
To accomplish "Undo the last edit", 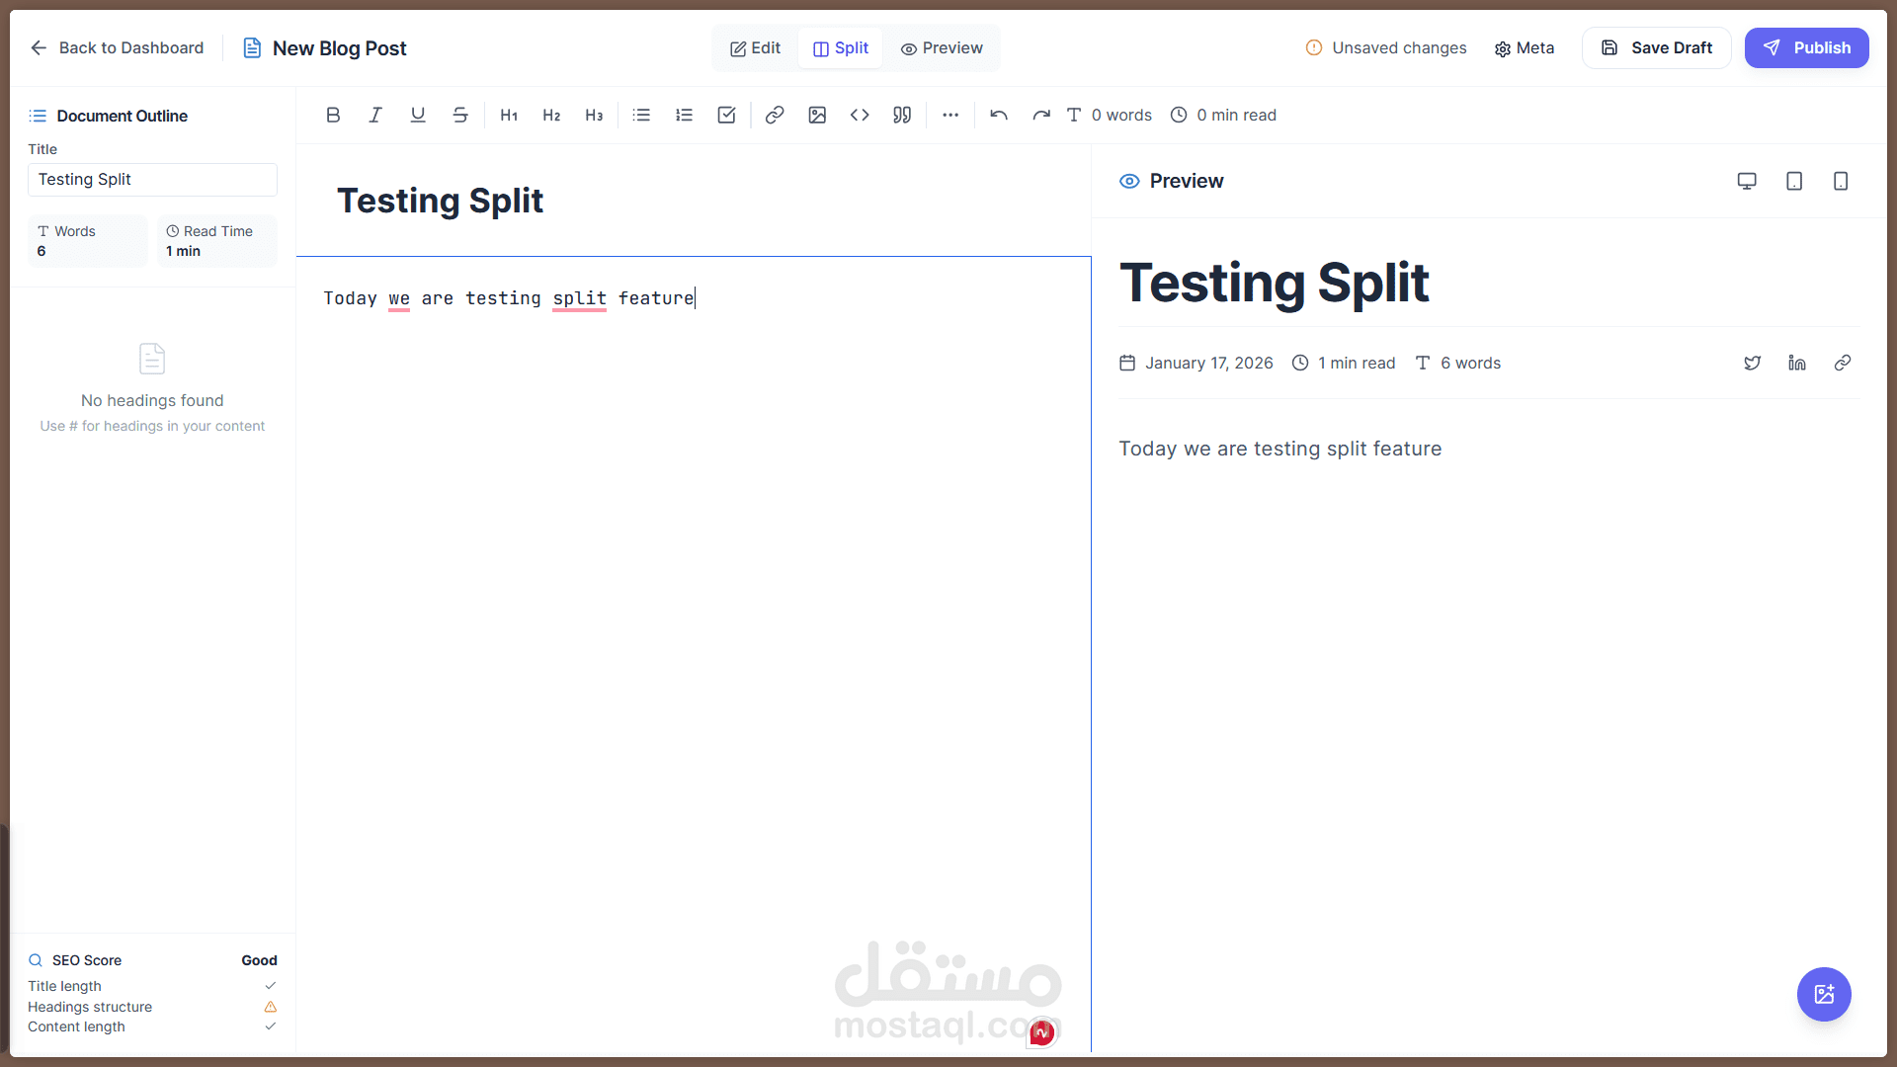I will click(x=999, y=115).
